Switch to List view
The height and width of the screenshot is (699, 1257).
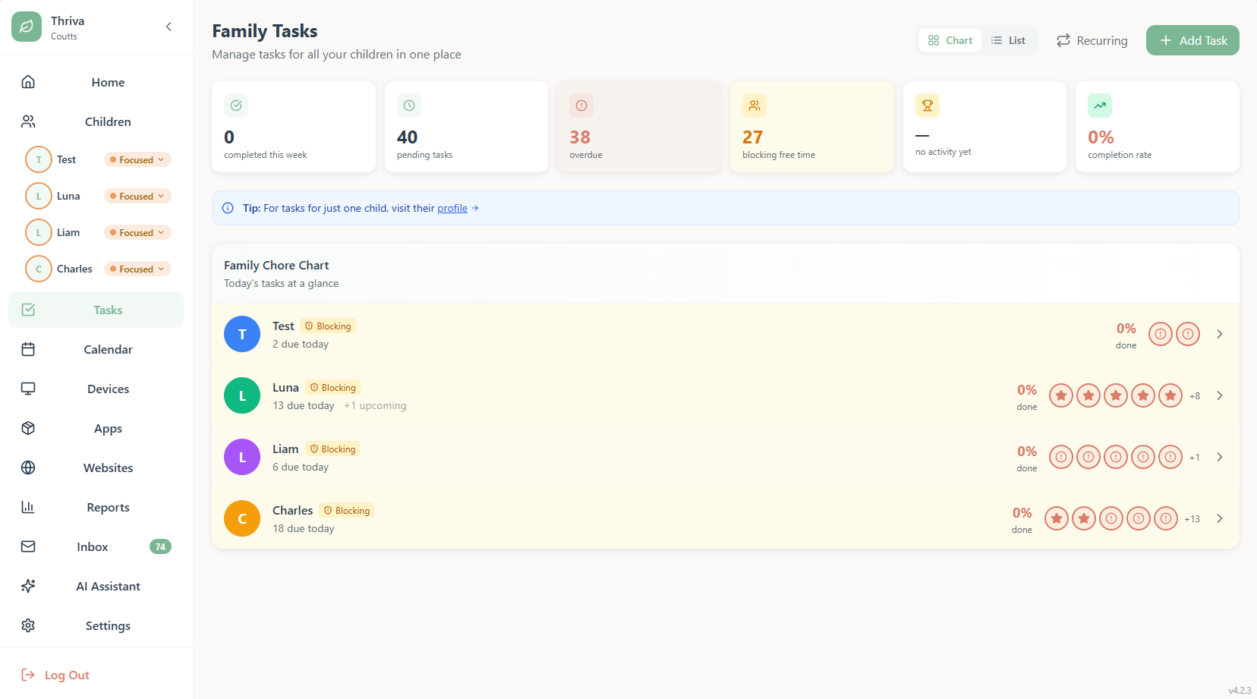[1008, 40]
